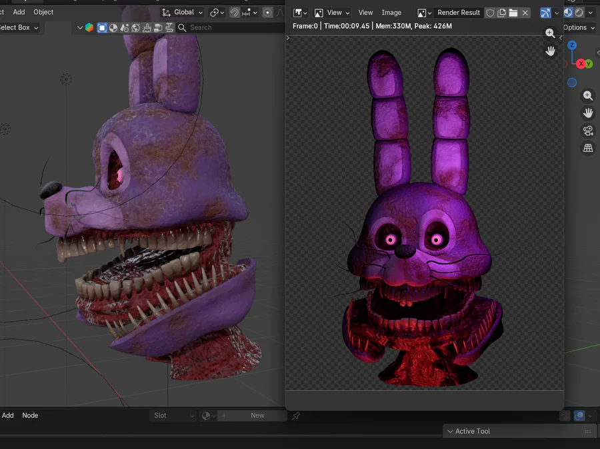Click the checkered sphere material filter icon

tap(113, 27)
